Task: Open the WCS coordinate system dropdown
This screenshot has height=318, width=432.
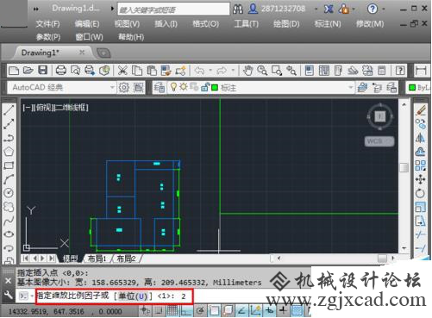Action: [379, 141]
